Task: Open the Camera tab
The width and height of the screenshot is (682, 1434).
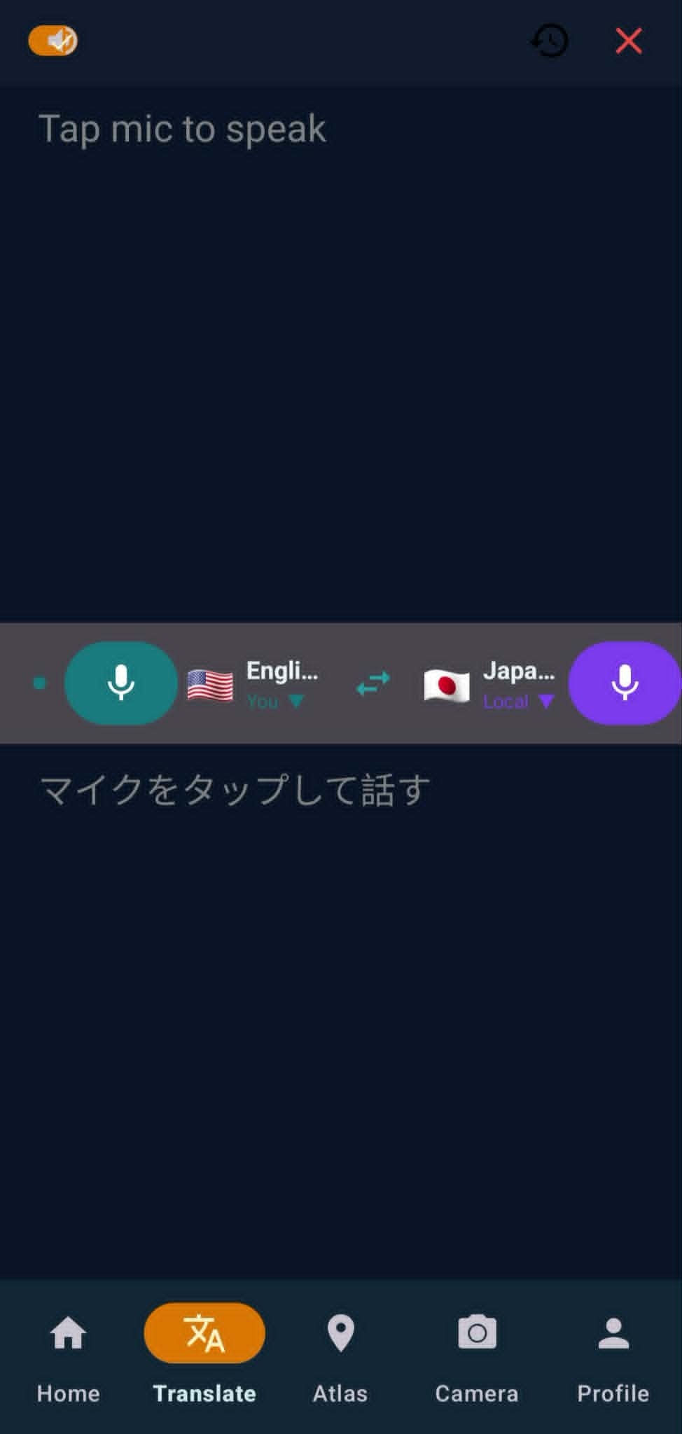Action: [477, 1356]
